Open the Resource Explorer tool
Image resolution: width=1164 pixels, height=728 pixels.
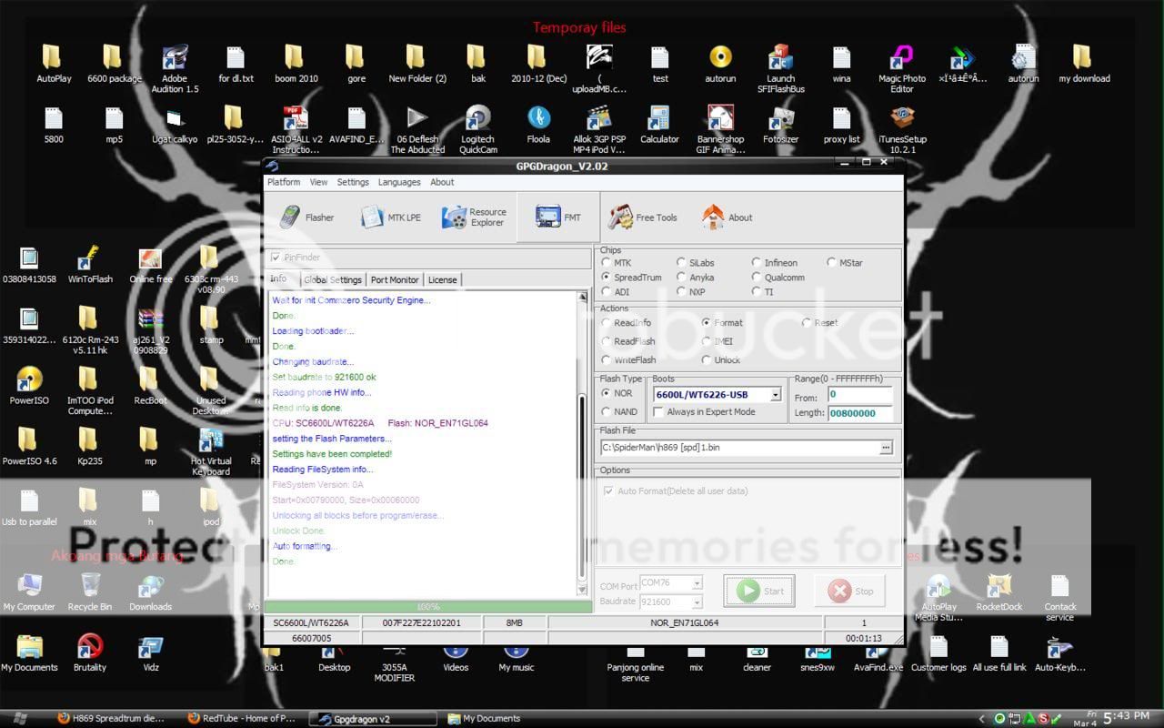tap(475, 217)
